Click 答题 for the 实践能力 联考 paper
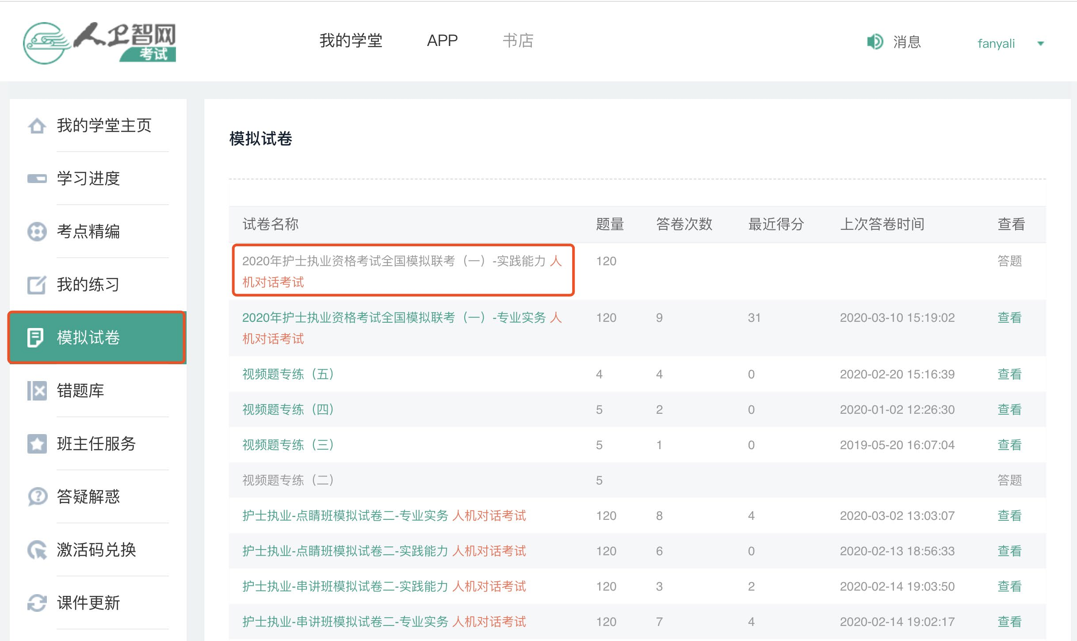The image size is (1077, 641). 1009,261
